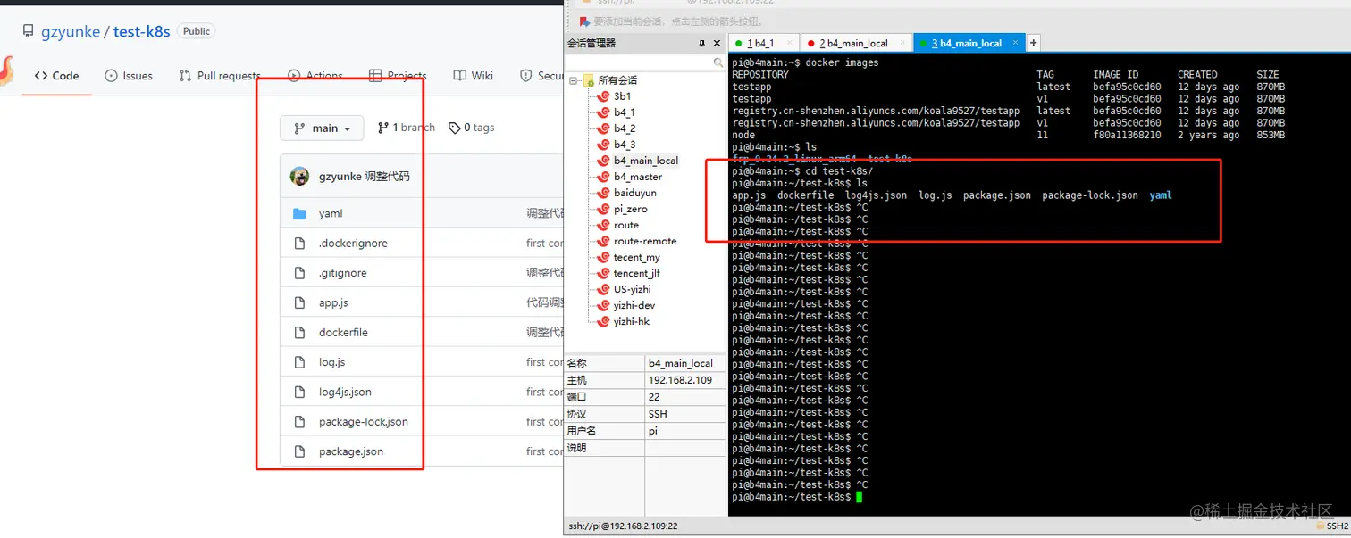Open the Pull requests tab

coord(220,76)
